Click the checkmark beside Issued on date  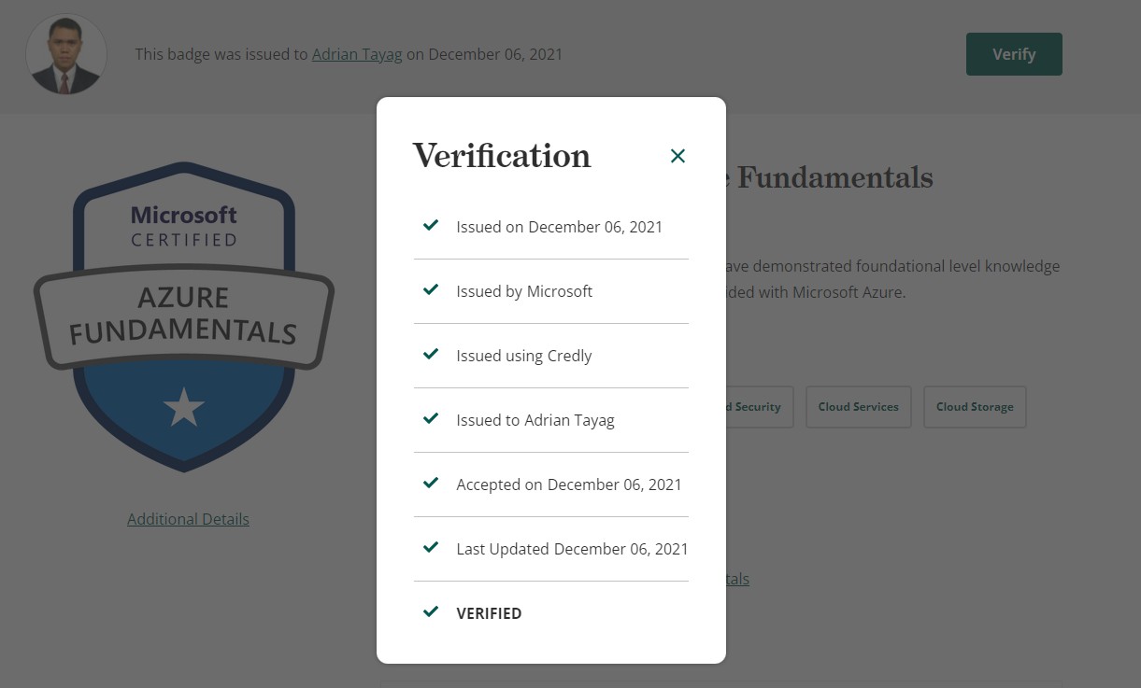coord(431,226)
